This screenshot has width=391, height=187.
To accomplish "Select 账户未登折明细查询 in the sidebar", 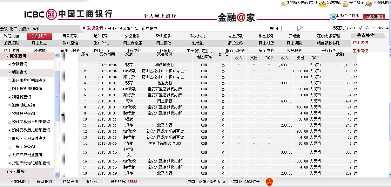I will 29,80.
